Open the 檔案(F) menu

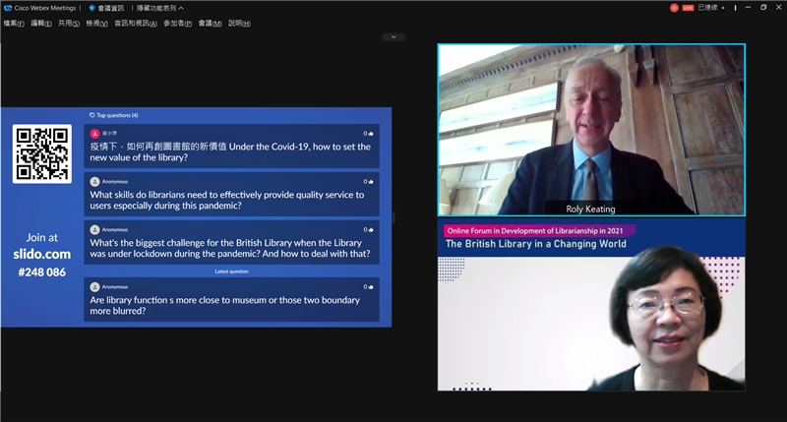(14, 23)
